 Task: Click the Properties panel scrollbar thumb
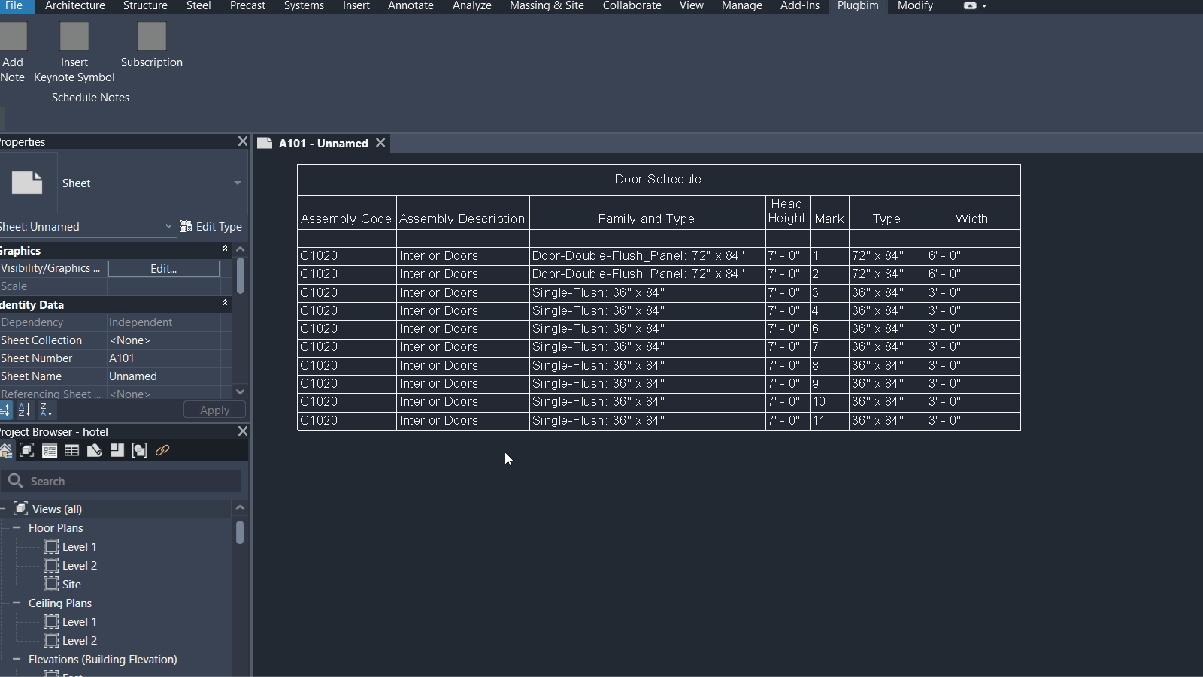241,276
